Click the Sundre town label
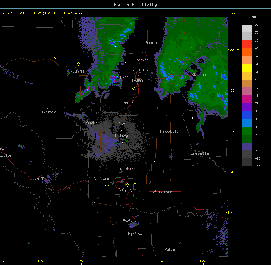 coord(92,123)
